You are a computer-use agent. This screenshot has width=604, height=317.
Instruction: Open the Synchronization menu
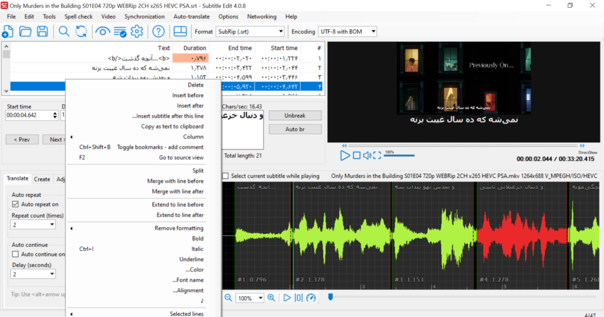pyautogui.click(x=145, y=16)
